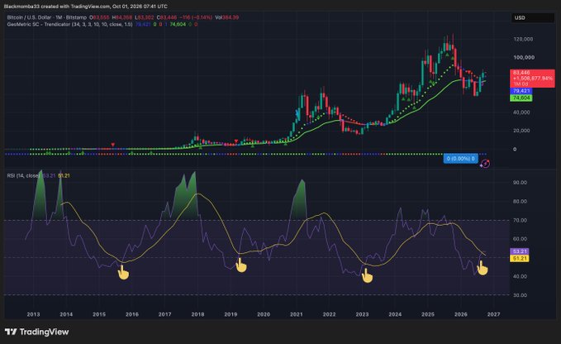Click the 2016 label on the time axis

pos(132,314)
